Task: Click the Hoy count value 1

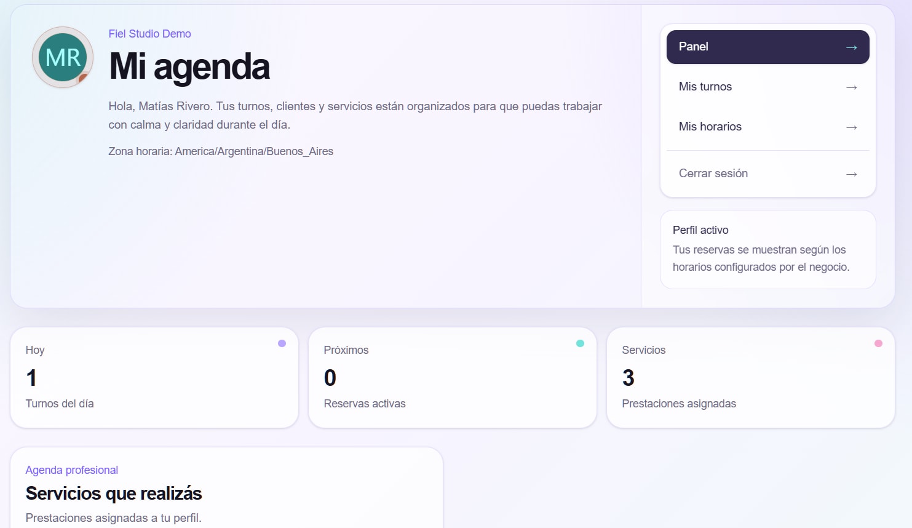Action: click(31, 378)
